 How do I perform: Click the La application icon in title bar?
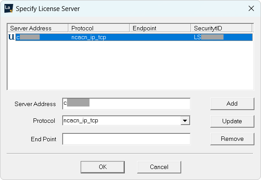(9, 9)
